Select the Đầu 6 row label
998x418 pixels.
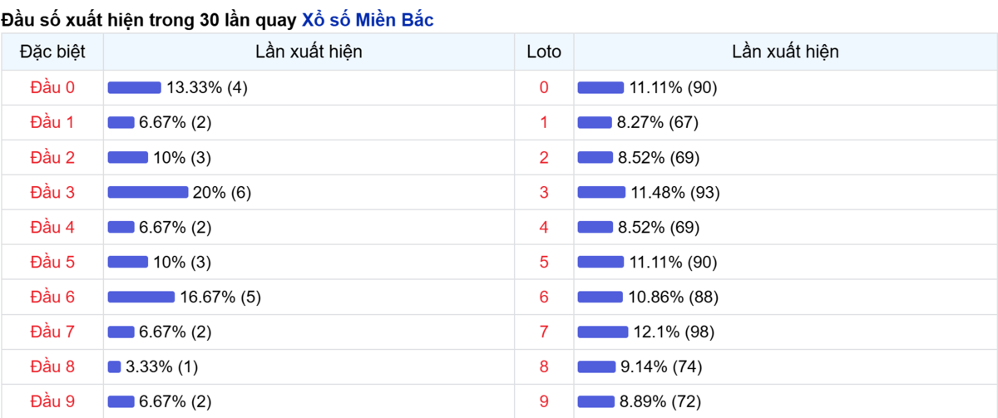coord(52,297)
